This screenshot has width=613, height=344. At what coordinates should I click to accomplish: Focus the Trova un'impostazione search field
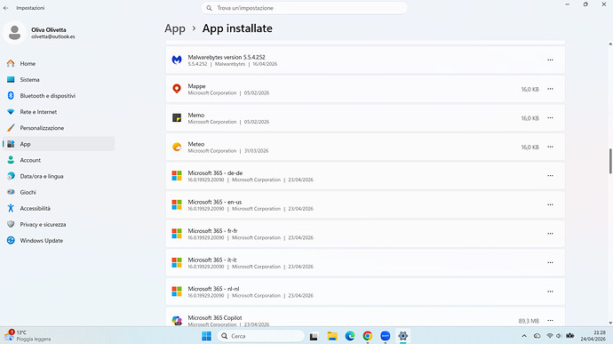(x=304, y=8)
